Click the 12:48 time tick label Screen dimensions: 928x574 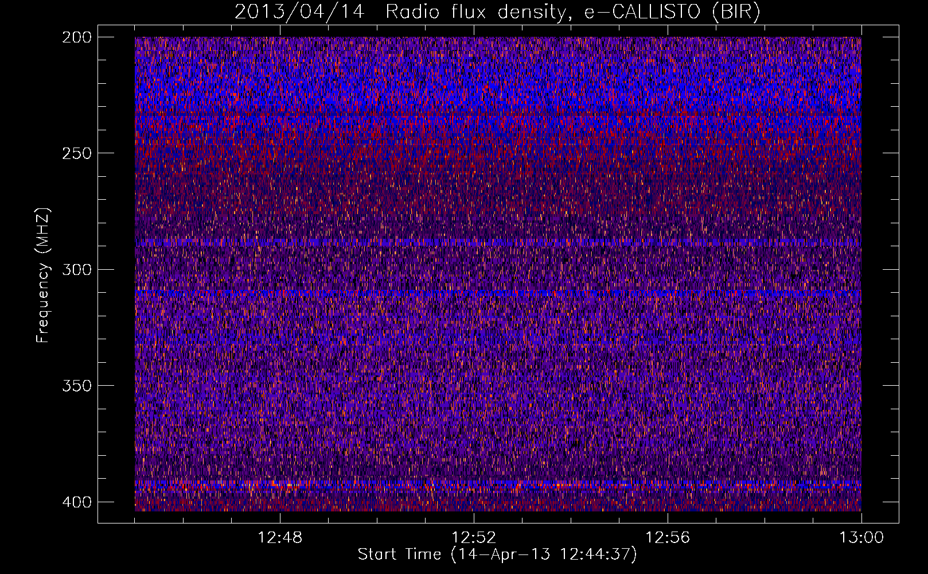[x=280, y=538]
